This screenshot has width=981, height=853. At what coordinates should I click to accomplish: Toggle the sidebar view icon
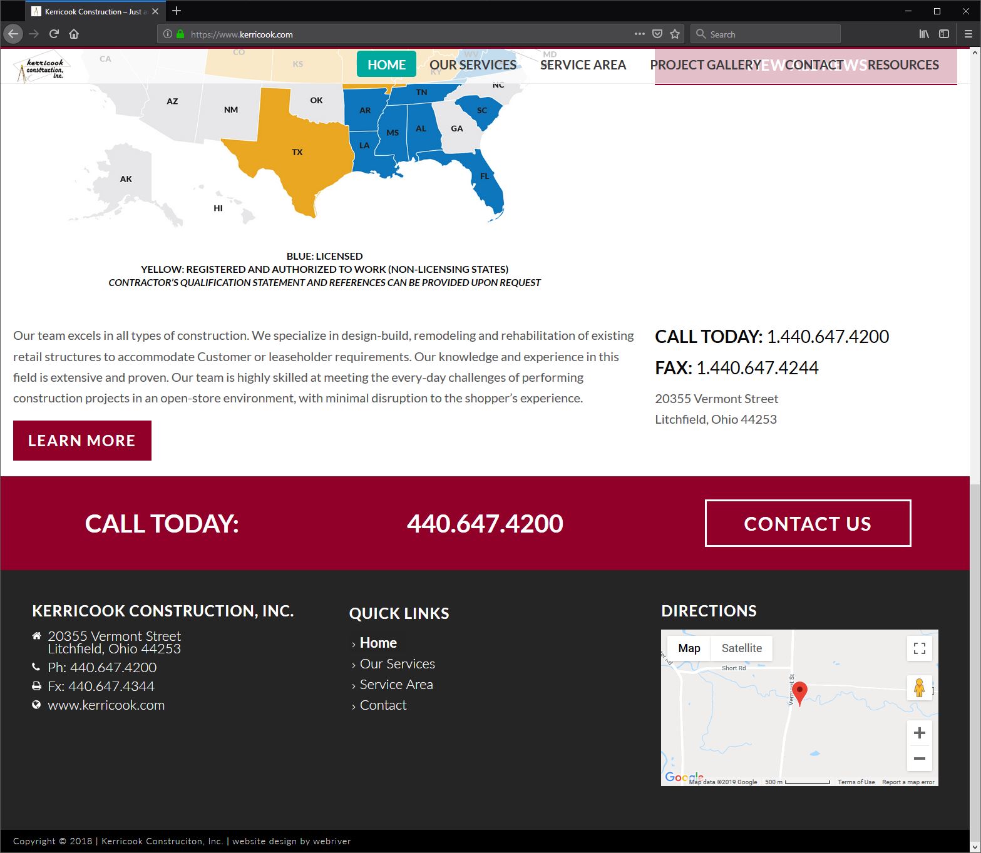pos(944,34)
